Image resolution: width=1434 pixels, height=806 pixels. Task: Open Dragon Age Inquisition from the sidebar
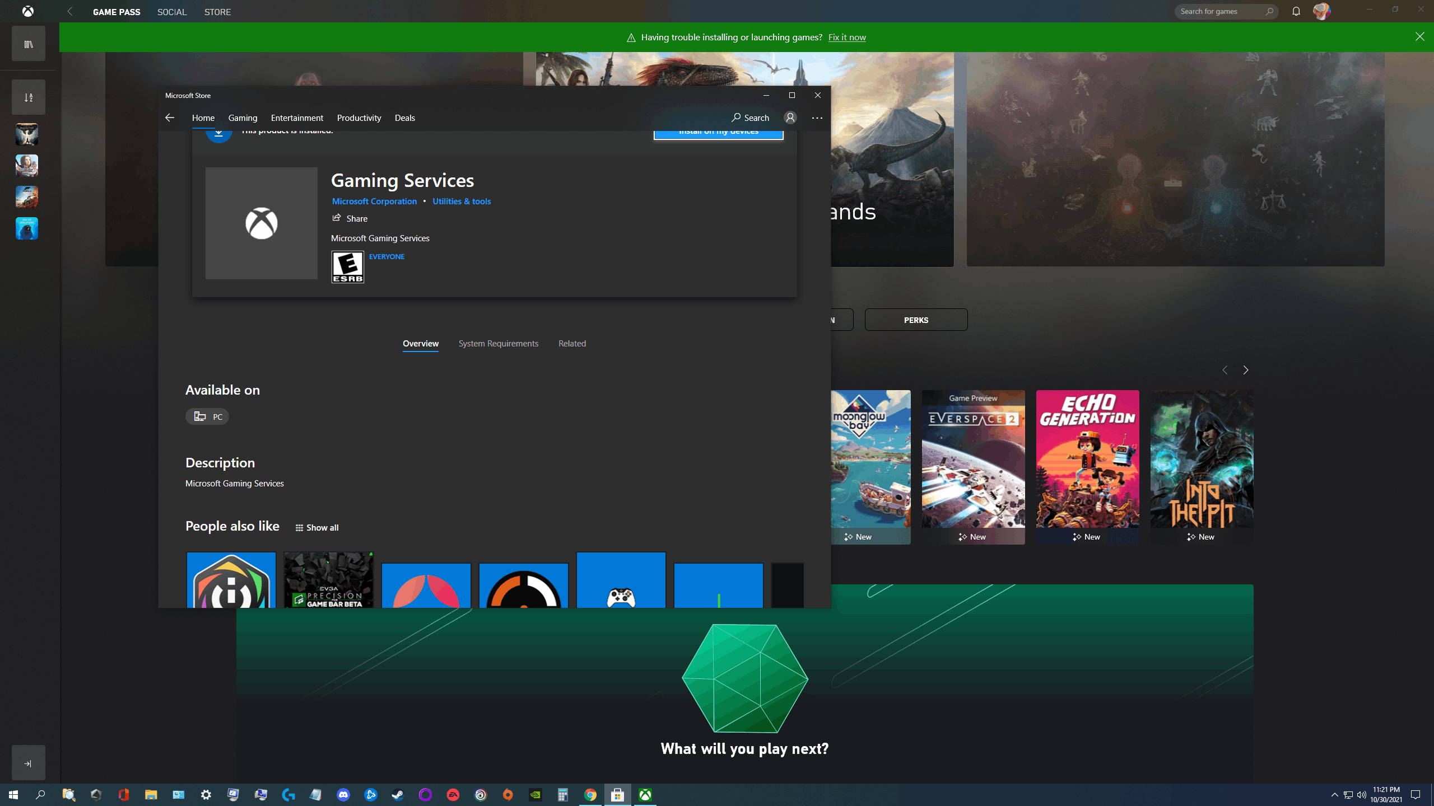pyautogui.click(x=27, y=134)
